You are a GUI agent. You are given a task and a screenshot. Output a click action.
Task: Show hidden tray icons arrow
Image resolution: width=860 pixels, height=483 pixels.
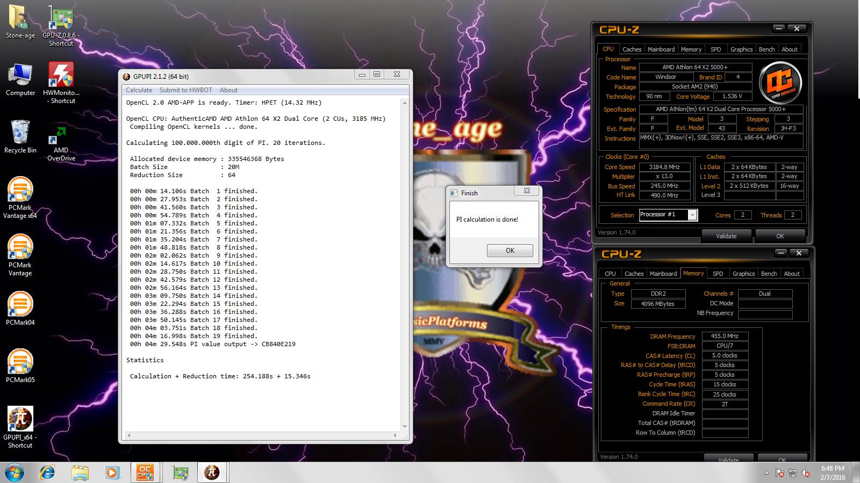[x=766, y=473]
